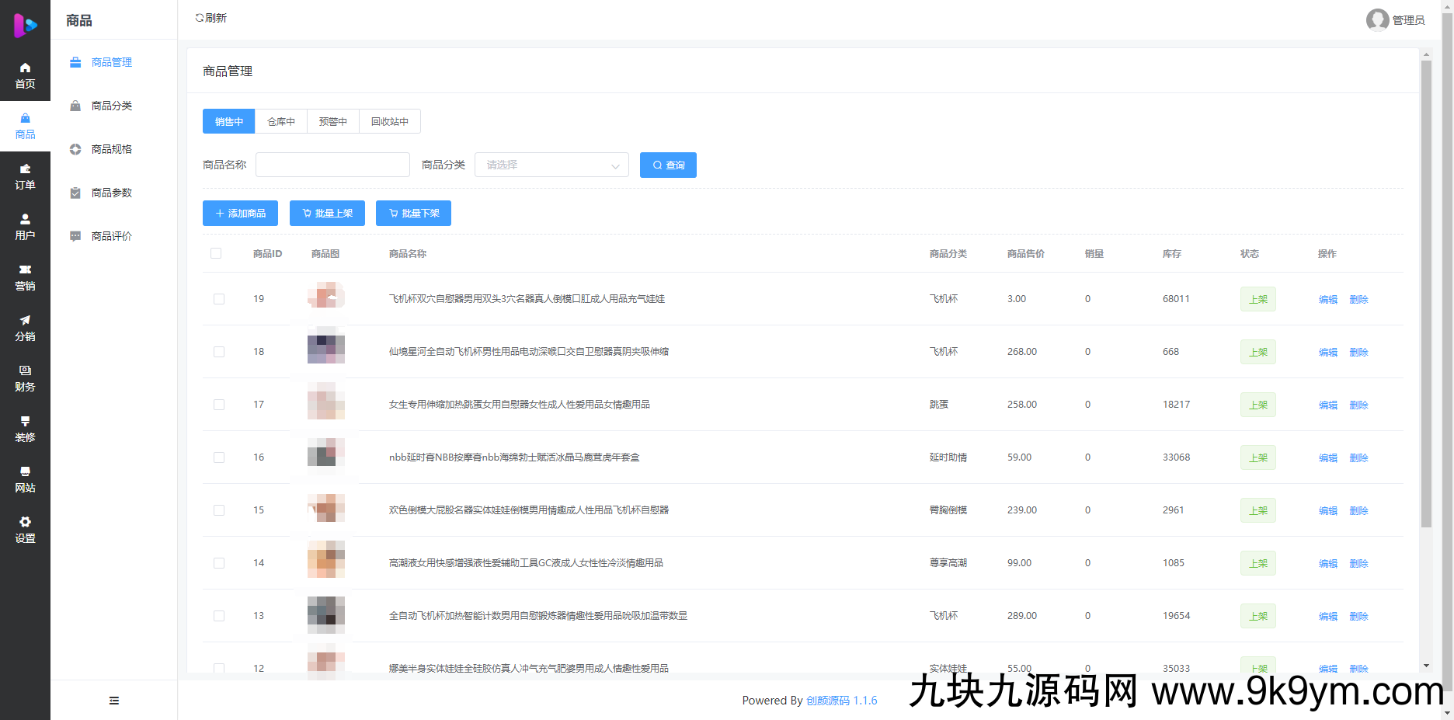Image resolution: width=1454 pixels, height=720 pixels.
Task: Switch to the 回收站中 tab
Action: pos(389,121)
